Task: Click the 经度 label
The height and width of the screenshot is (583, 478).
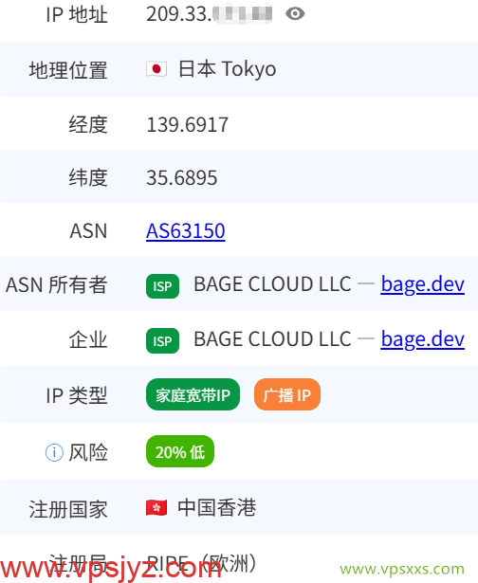Action: coord(88,124)
